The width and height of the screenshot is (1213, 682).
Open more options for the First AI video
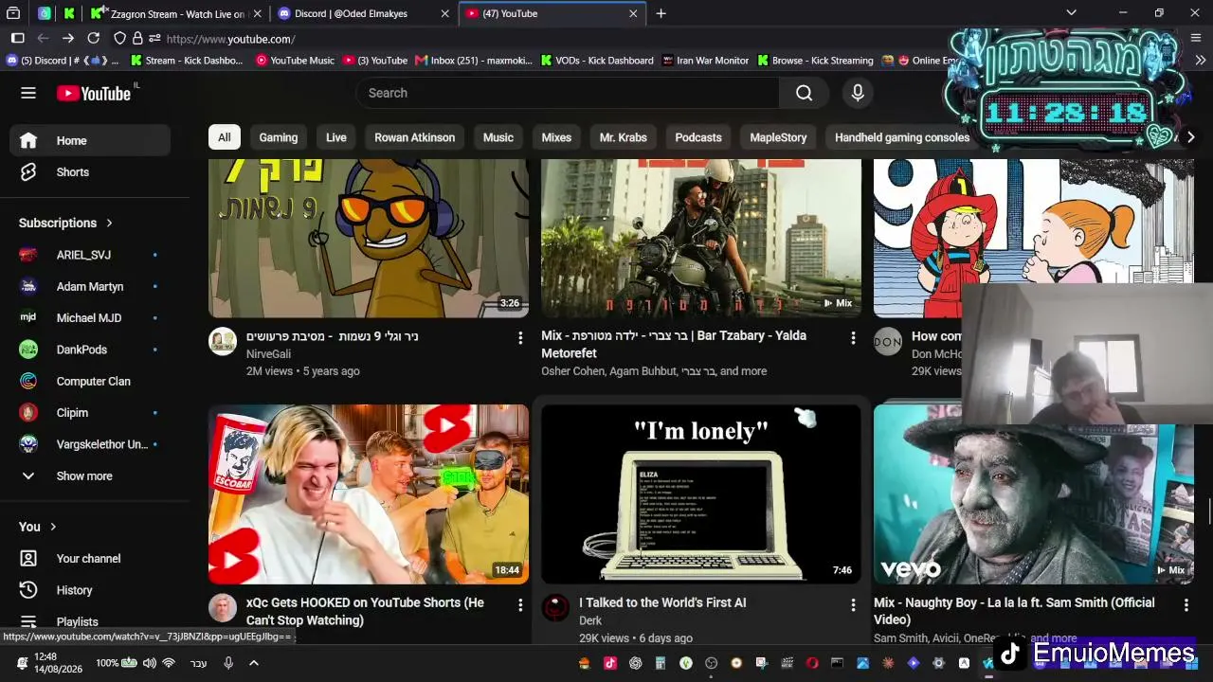pyautogui.click(x=853, y=603)
